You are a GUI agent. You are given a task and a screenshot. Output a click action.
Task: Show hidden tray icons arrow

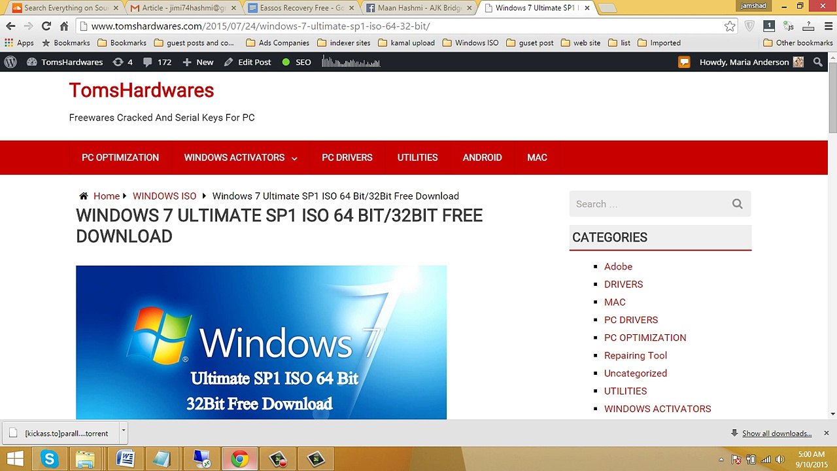tap(721, 459)
